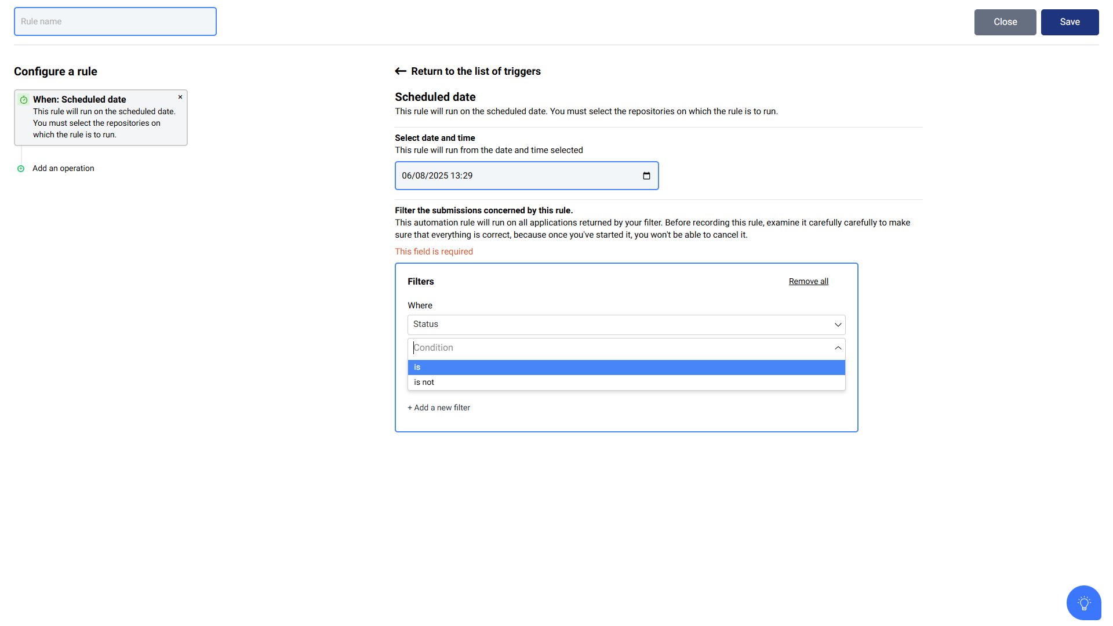Click the Scheduled date heading
The width and height of the screenshot is (1113, 626).
tap(435, 97)
